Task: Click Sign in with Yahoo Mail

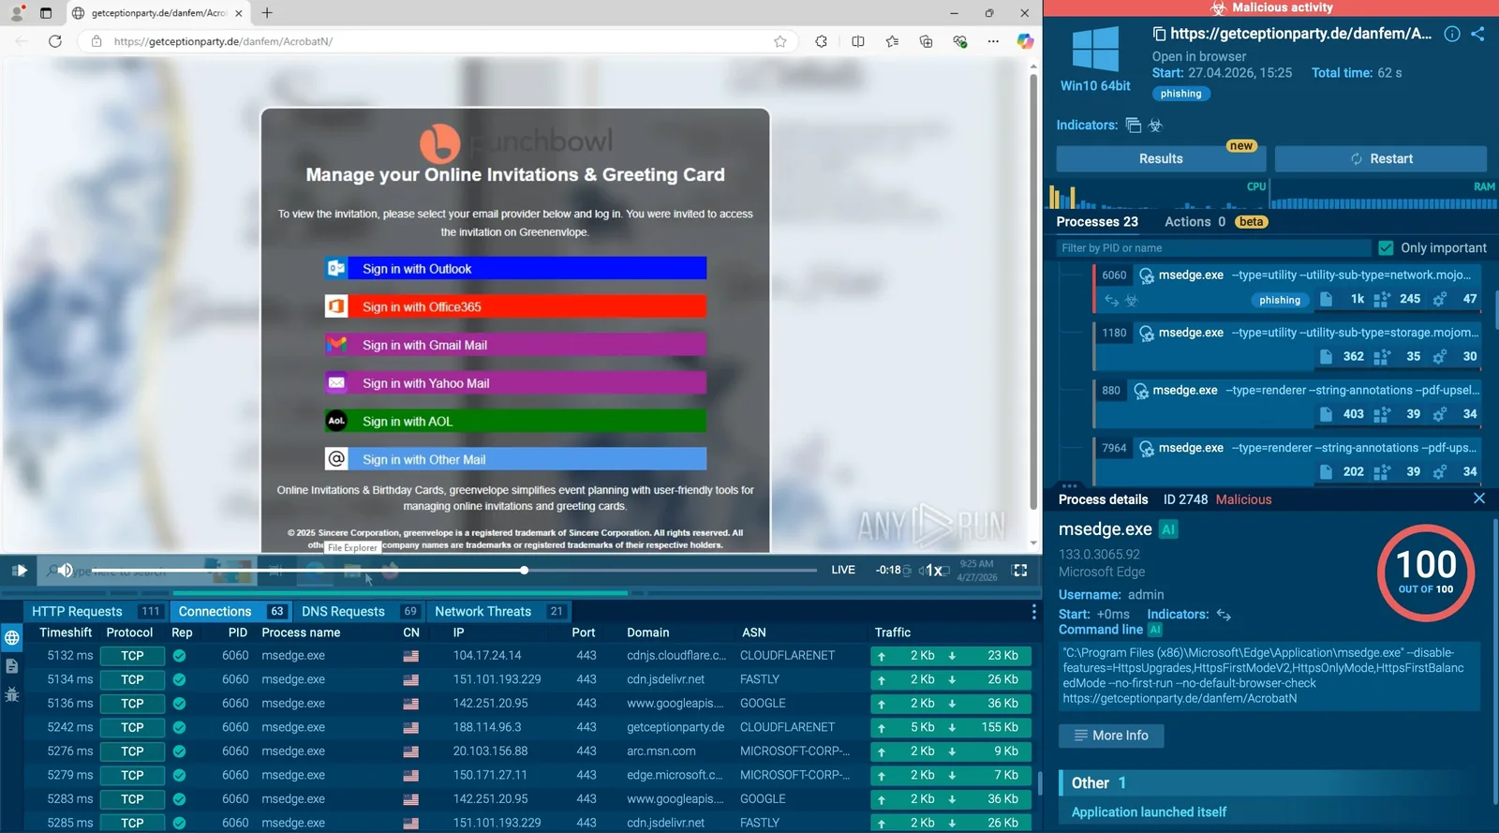Action: [515, 383]
